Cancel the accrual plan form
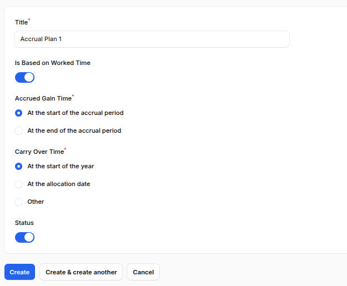The width and height of the screenshot is (347, 286). [x=143, y=272]
